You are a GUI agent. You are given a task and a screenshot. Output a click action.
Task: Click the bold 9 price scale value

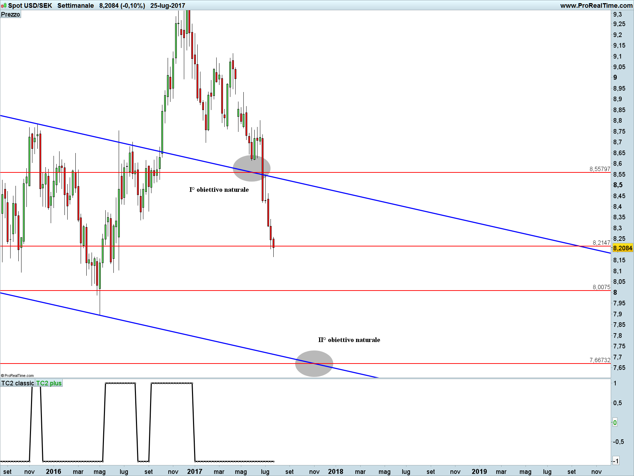[615, 78]
